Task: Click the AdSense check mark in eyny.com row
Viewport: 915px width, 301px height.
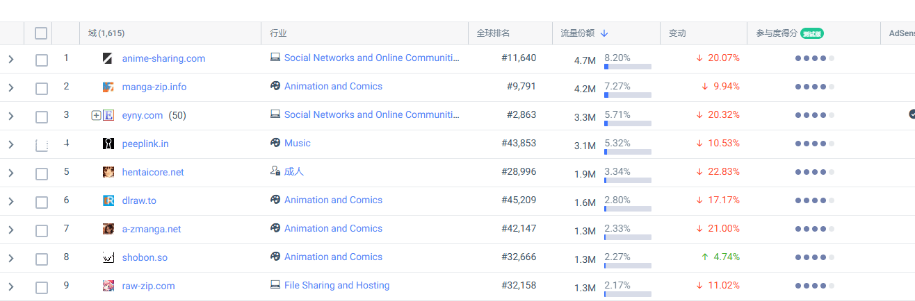Action: pyautogui.click(x=912, y=114)
